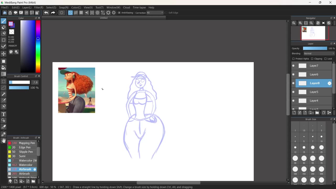Choose the radial snap icon

(x=92, y=13)
